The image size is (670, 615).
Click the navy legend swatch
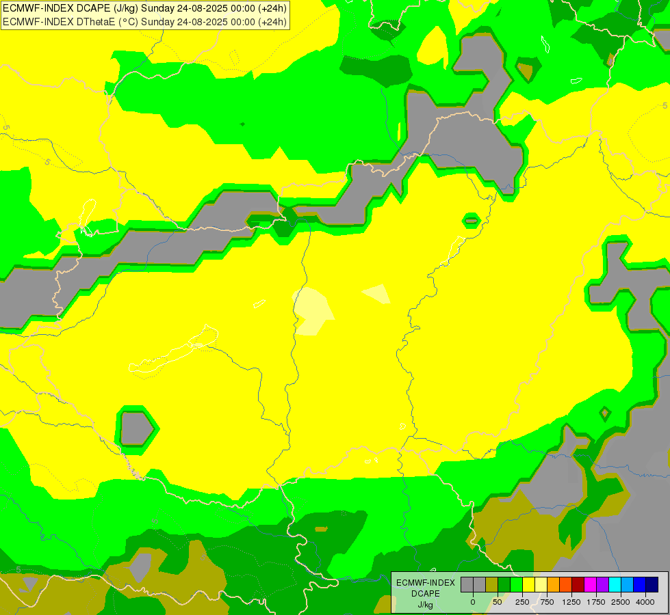(652, 584)
